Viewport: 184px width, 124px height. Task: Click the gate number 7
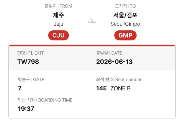click(20, 88)
